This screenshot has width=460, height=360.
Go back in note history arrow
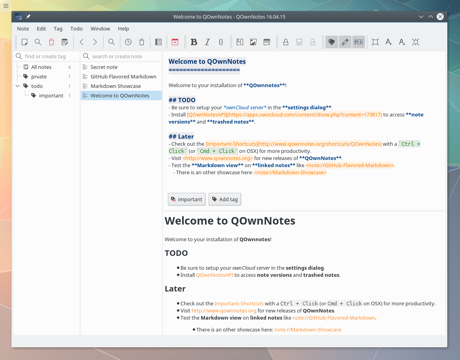click(x=82, y=42)
